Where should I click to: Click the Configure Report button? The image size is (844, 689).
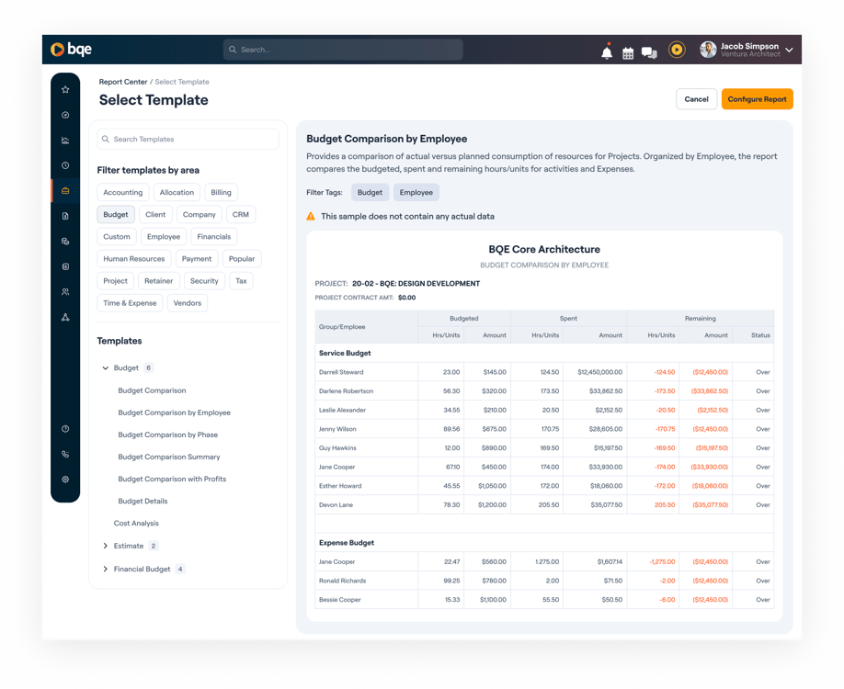pyautogui.click(x=757, y=99)
